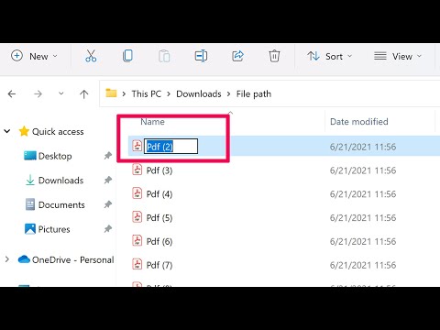The width and height of the screenshot is (440, 330).
Task: Click the Cut scissors icon
Action: [91, 56]
